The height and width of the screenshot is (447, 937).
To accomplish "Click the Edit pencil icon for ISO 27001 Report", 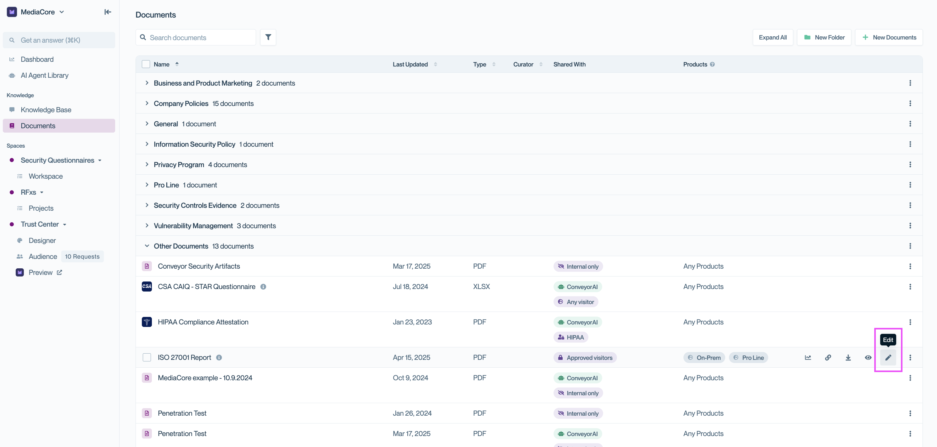I will click(888, 357).
